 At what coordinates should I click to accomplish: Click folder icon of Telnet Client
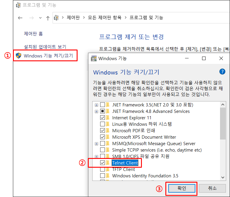coord(108,163)
